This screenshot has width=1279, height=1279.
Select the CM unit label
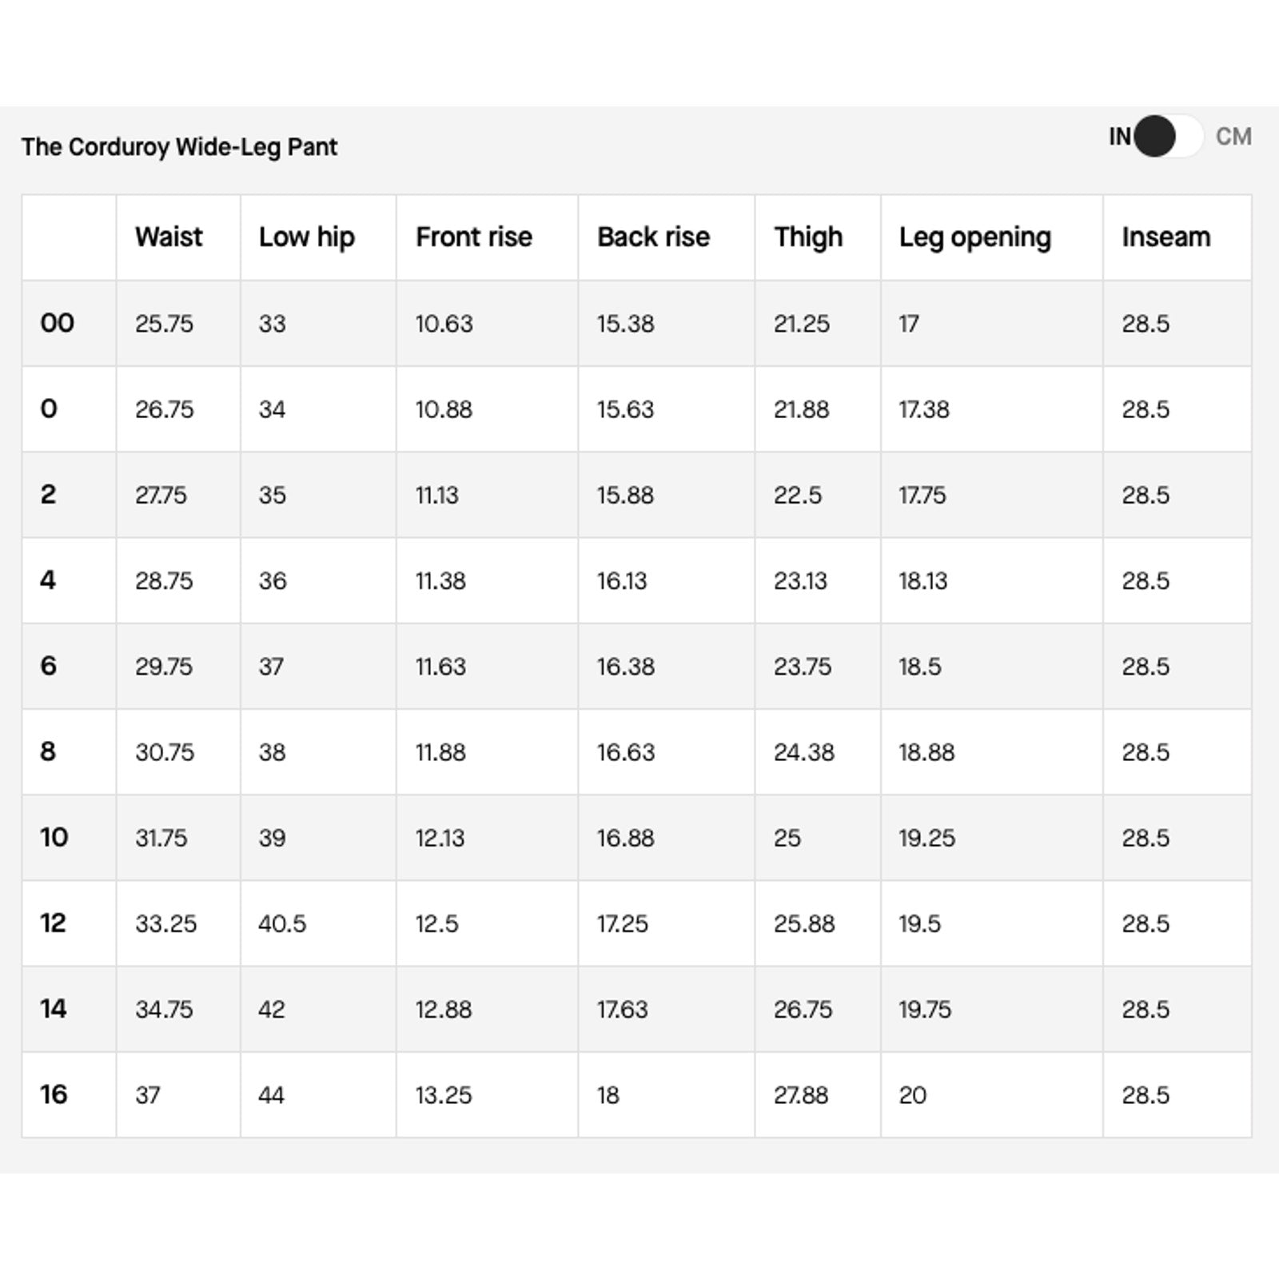[1233, 137]
